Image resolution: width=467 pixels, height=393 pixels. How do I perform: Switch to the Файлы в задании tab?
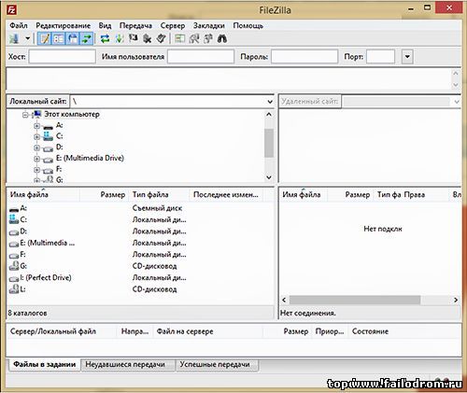pyautogui.click(x=44, y=364)
